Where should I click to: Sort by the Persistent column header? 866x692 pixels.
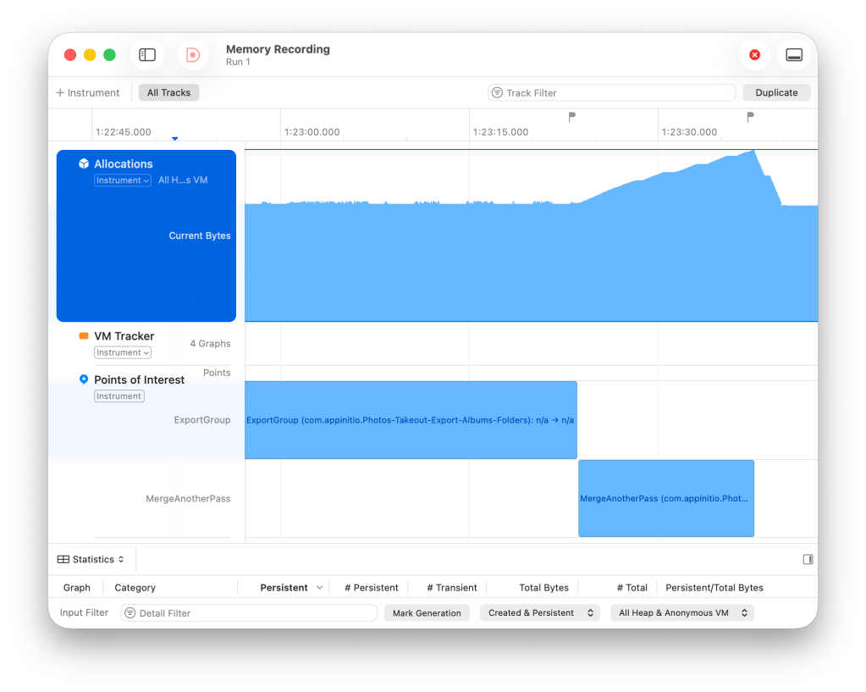[x=284, y=588]
